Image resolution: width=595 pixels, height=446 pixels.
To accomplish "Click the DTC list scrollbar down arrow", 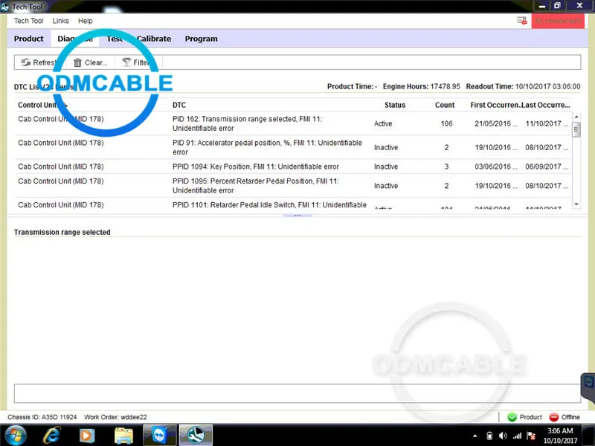I will [576, 204].
